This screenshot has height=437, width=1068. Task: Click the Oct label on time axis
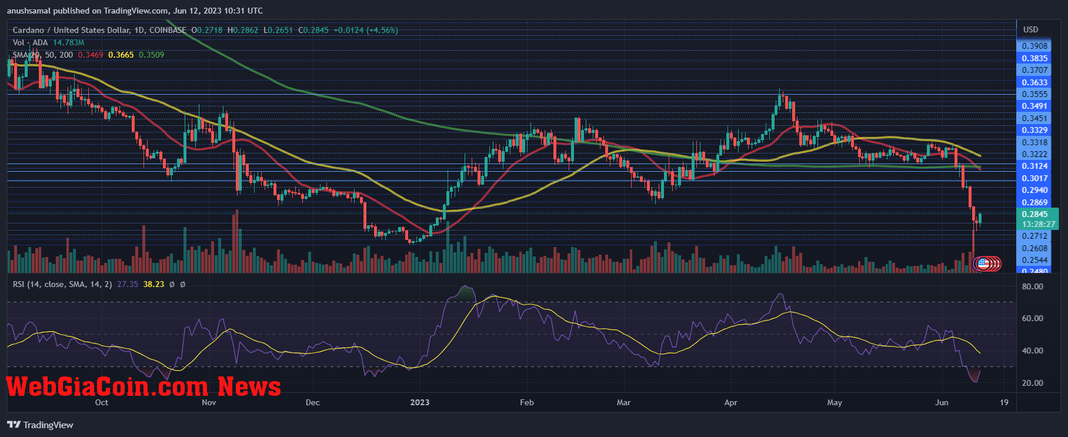(102, 402)
